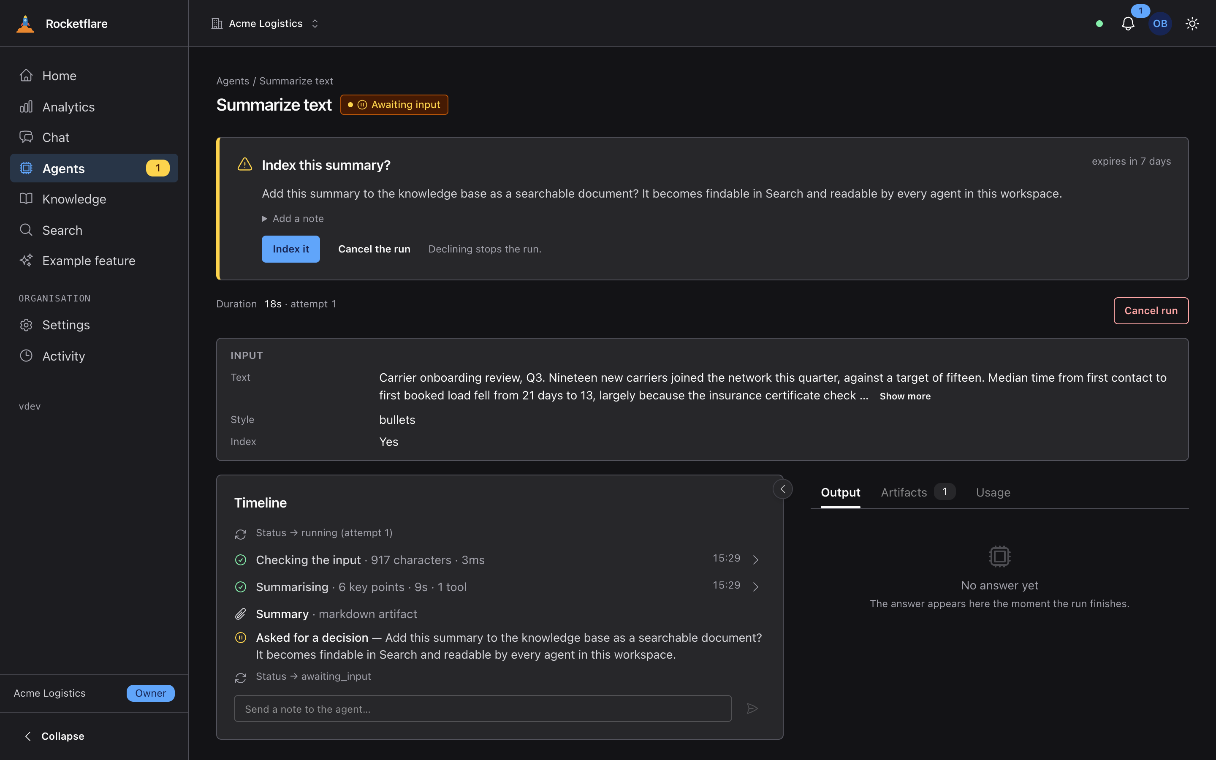This screenshot has width=1216, height=760.
Task: Open the notifications bell
Action: pyautogui.click(x=1128, y=24)
